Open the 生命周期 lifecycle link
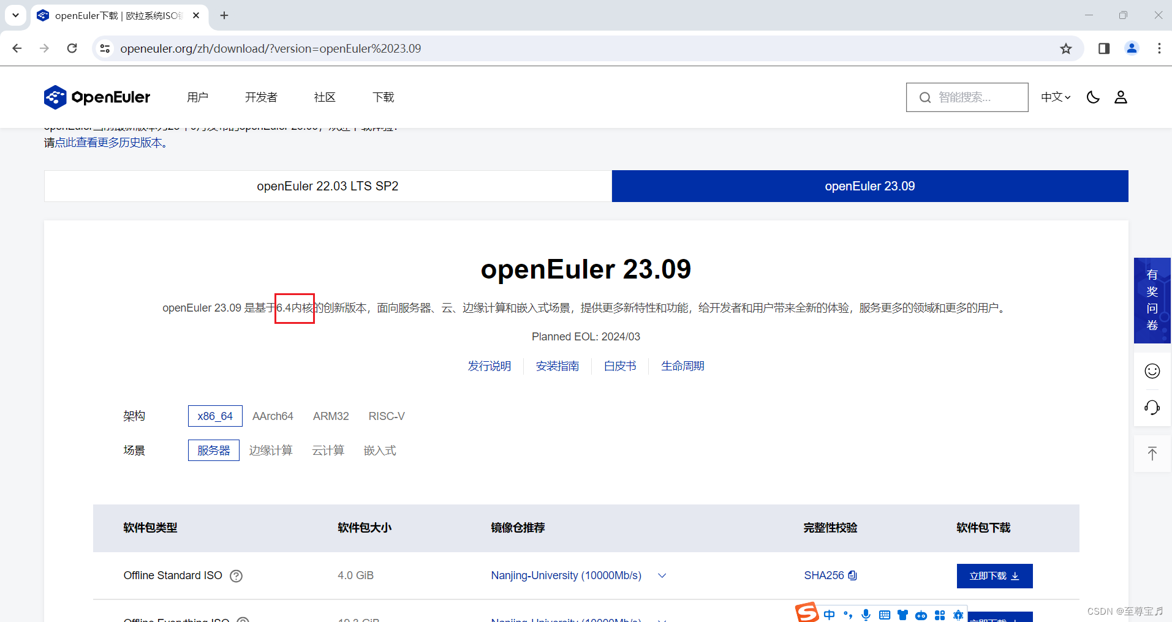 pos(682,366)
